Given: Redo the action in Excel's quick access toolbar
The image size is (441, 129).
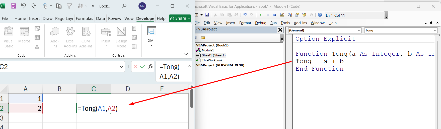Looking at the screenshot, I should point(34,6).
